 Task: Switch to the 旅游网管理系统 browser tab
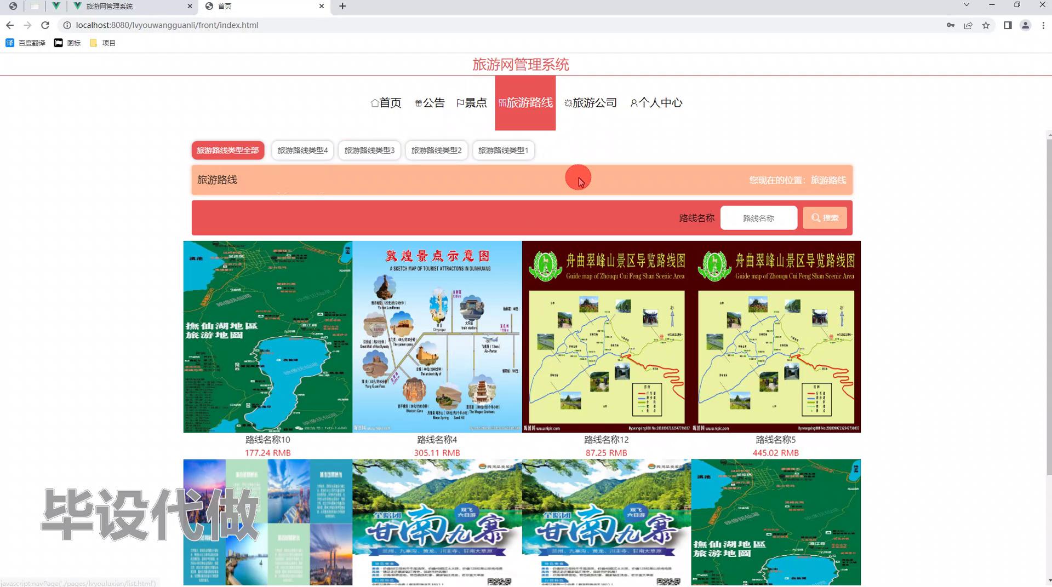[133, 6]
